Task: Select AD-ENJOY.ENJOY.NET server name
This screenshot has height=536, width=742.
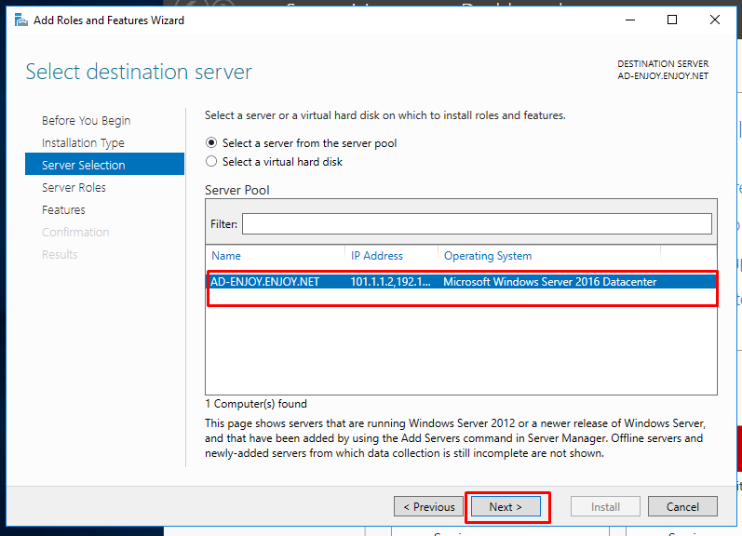Action: [x=264, y=282]
